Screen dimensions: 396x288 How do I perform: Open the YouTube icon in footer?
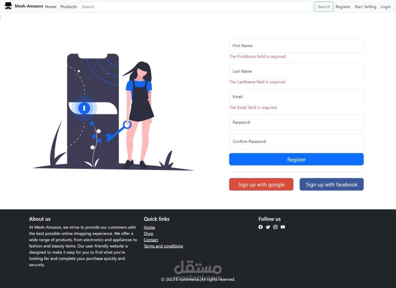pos(283,227)
